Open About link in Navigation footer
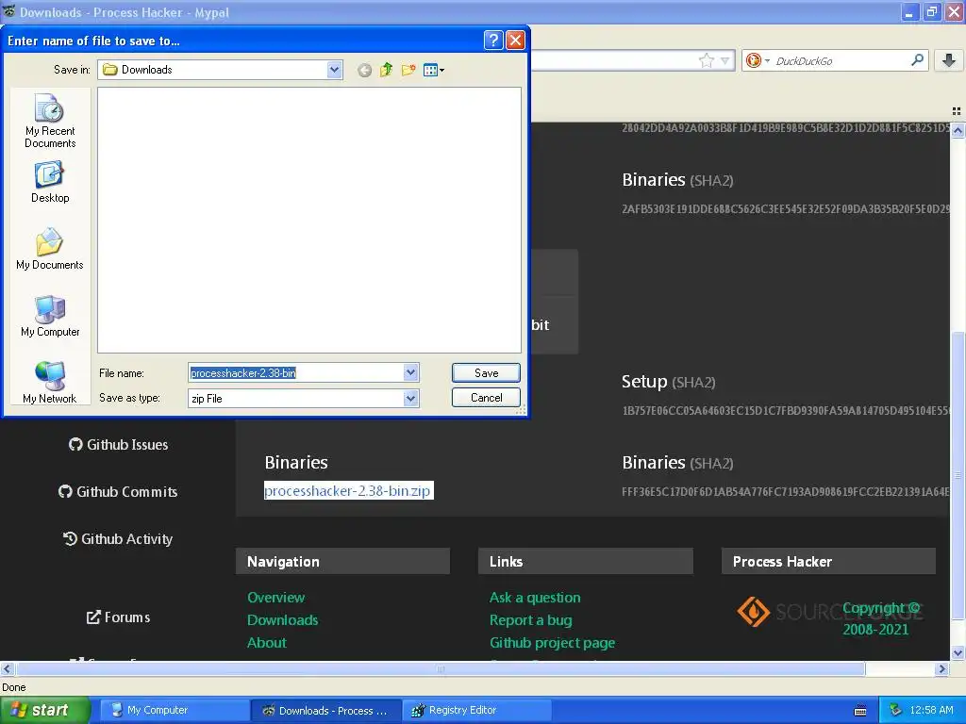This screenshot has height=724, width=966. pos(267,643)
